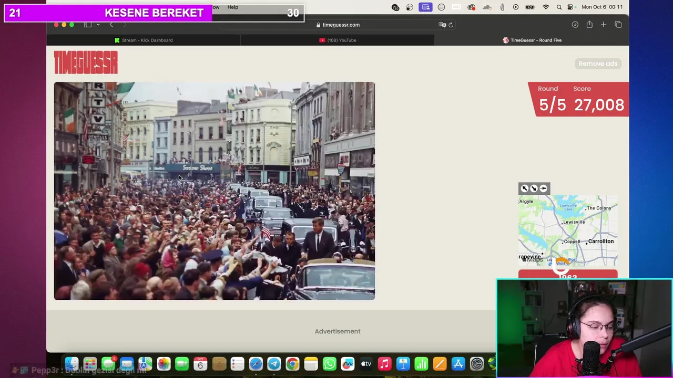The height and width of the screenshot is (378, 673).
Task: Open Maps from the dock
Action: [x=145, y=364]
